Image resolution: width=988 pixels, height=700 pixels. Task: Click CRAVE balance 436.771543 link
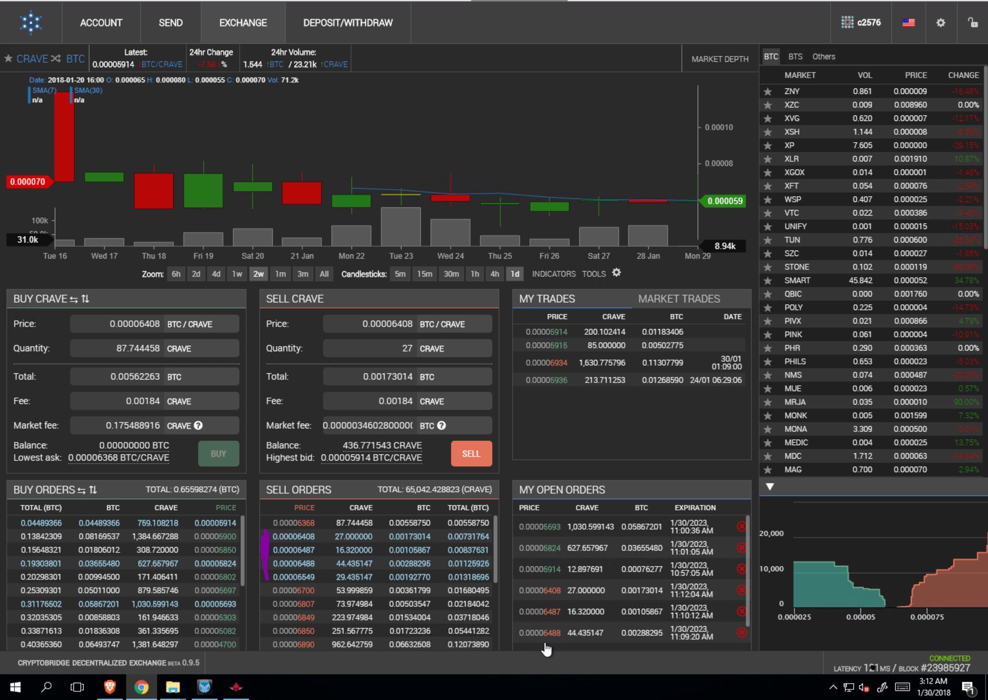(x=382, y=445)
